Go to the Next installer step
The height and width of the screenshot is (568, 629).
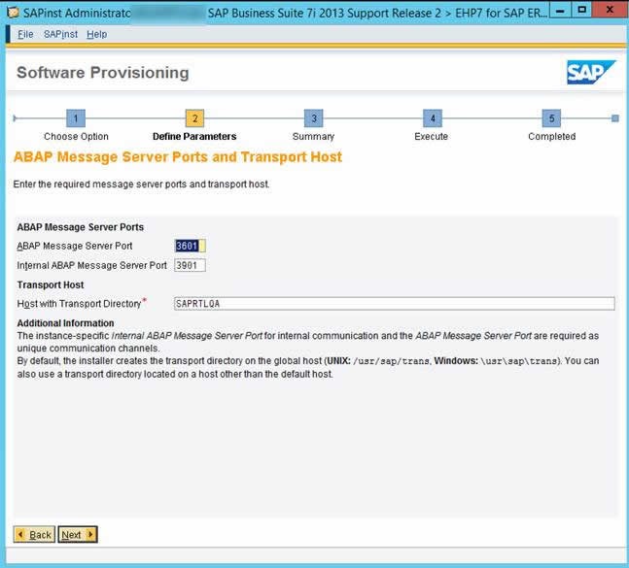coord(78,534)
